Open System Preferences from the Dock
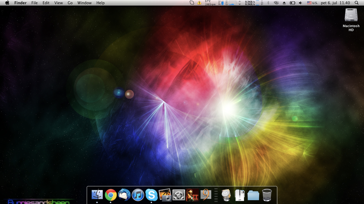364x204 pixels. click(x=178, y=195)
